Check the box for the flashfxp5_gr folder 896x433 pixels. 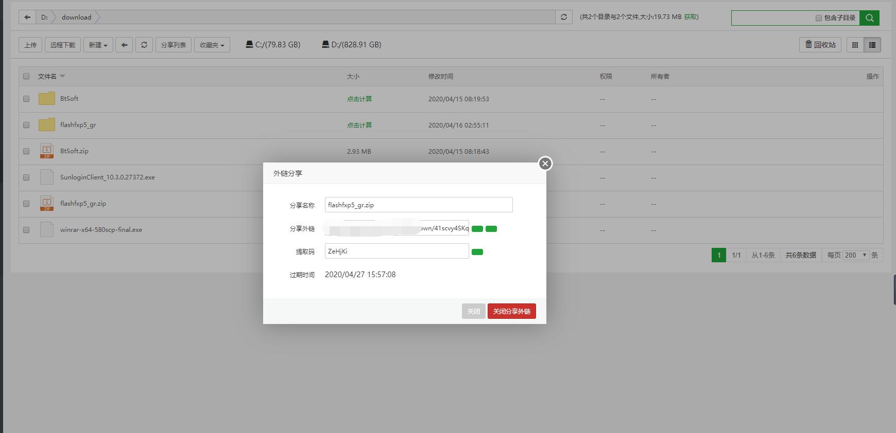coord(26,125)
